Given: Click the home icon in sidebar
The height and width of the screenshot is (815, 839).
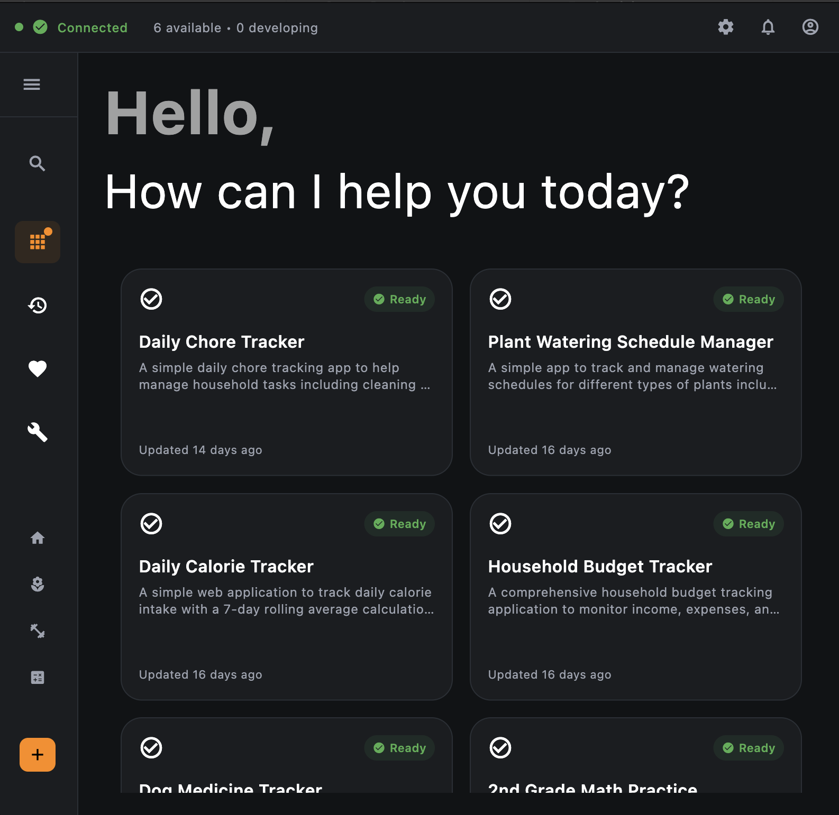Looking at the screenshot, I should tap(38, 538).
